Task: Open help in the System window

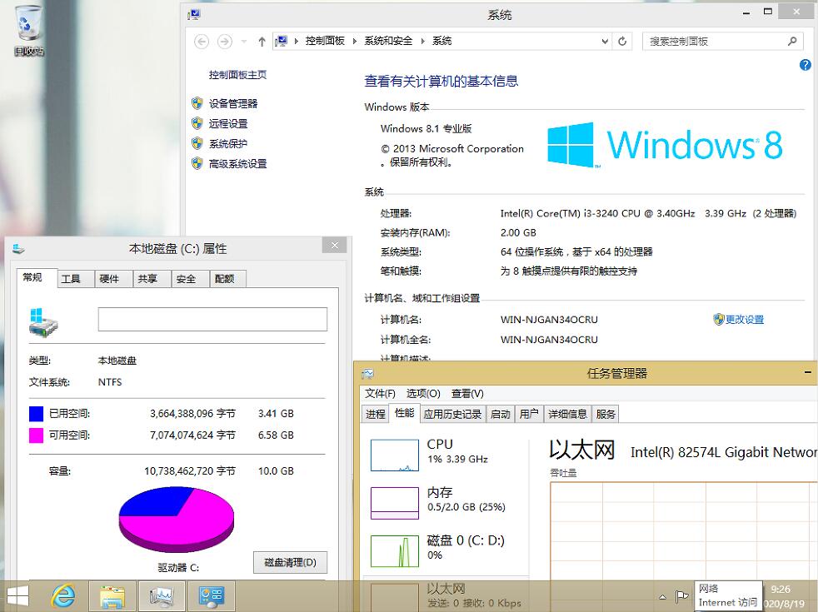Action: click(x=805, y=65)
